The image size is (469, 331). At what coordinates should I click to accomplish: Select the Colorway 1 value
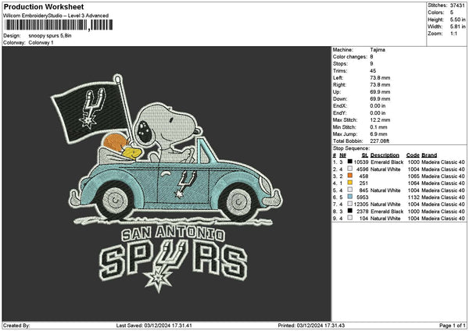41,43
